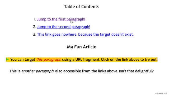Image resolution: width=169 pixels, height=96 pixels.
Task: Click 'Click on the link above to try out!'
Action: coord(129,60)
